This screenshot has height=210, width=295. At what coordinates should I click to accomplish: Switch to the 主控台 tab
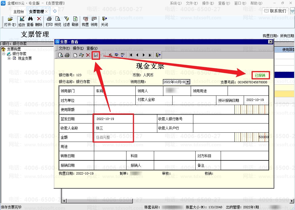pyautogui.click(x=18, y=12)
